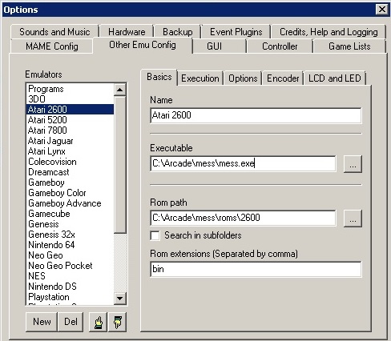This screenshot has width=391, height=341.
Task: Switch to the Encoder sub-tab
Action: (283, 78)
